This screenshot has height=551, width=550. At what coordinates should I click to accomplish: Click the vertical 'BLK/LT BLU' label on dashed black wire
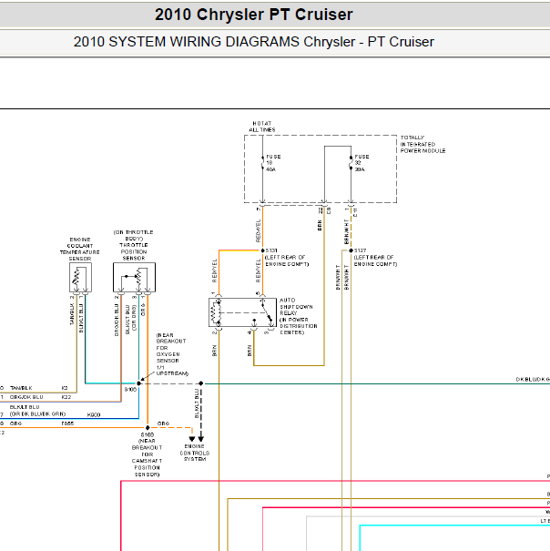pyautogui.click(x=197, y=403)
